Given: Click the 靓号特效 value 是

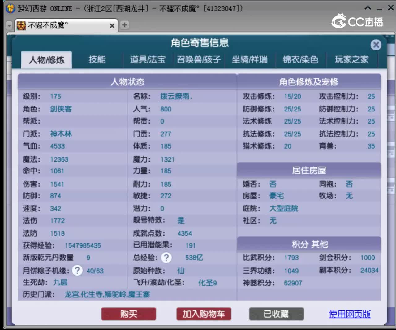Looking at the screenshot, I should pos(181,220).
